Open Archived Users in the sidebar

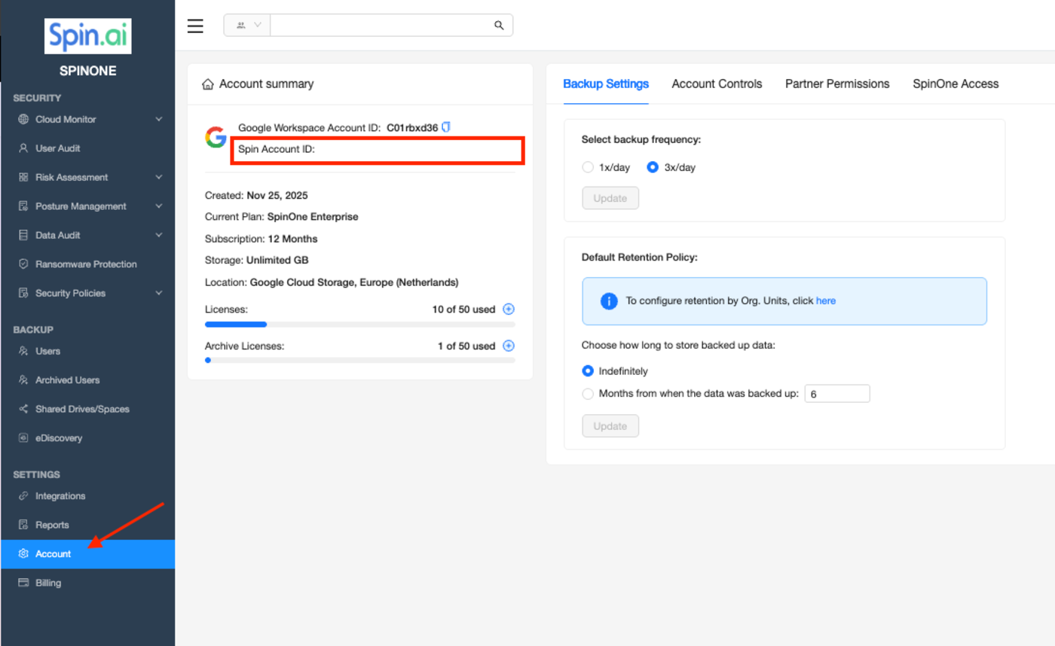[87, 380]
